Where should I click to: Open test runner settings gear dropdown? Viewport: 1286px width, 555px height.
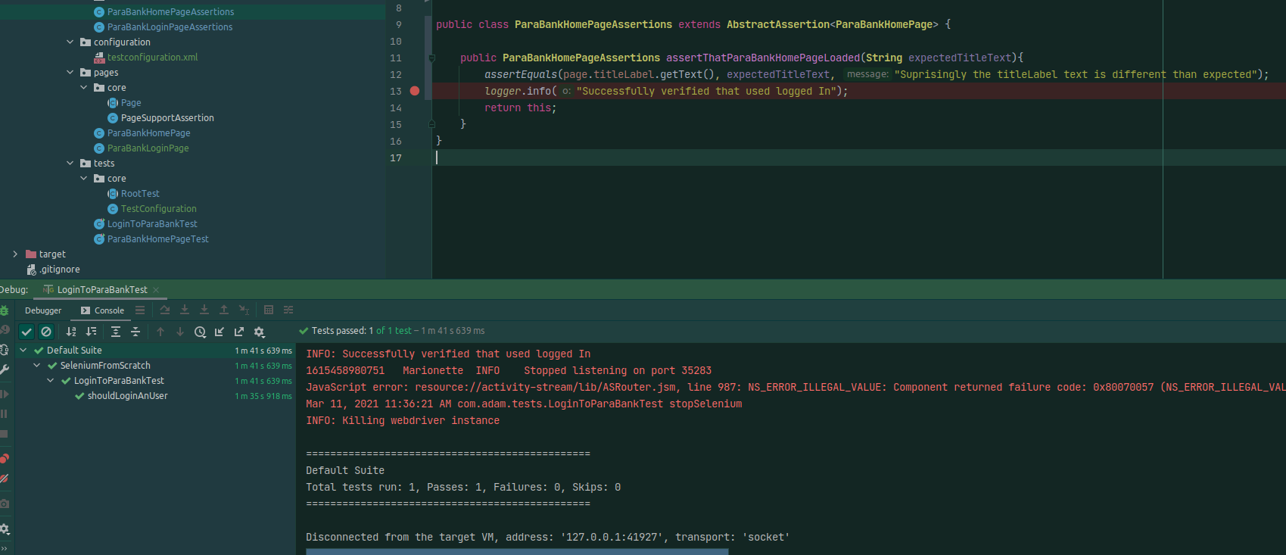260,332
